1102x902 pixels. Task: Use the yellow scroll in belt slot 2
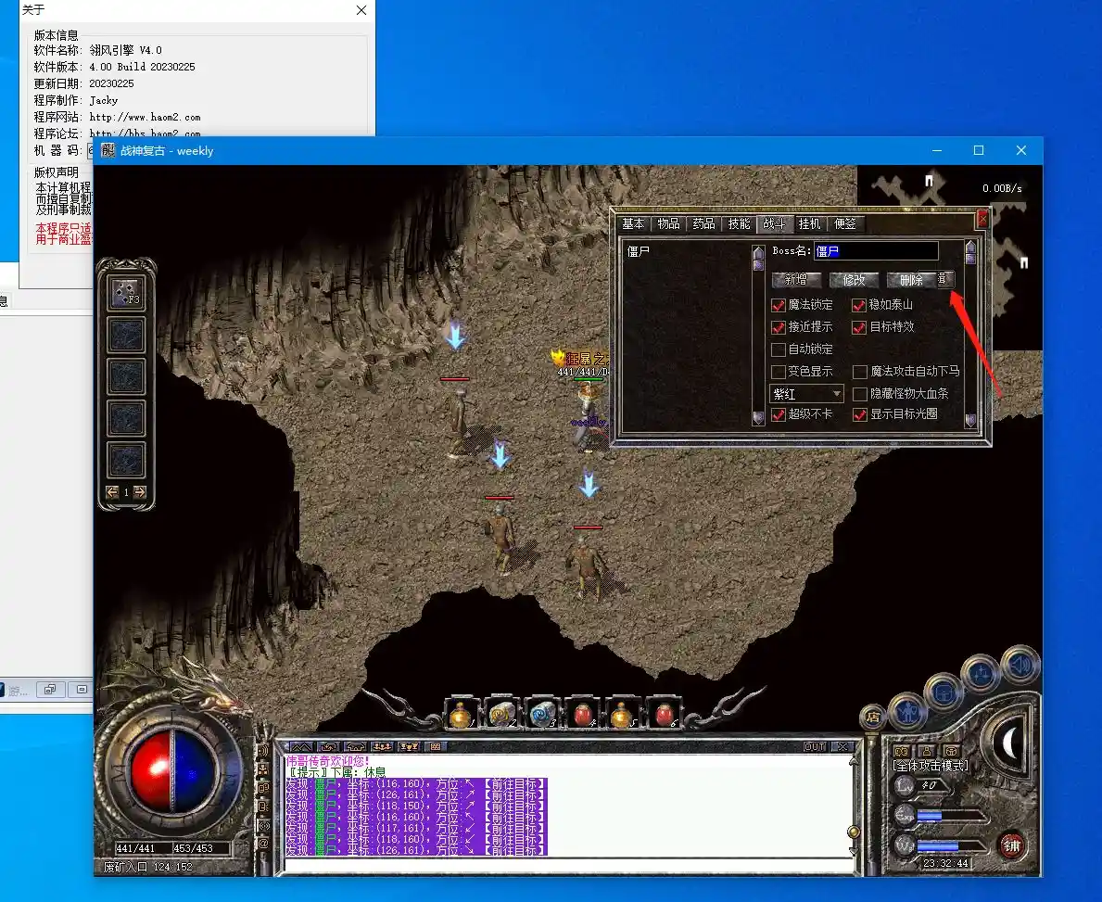tap(501, 715)
